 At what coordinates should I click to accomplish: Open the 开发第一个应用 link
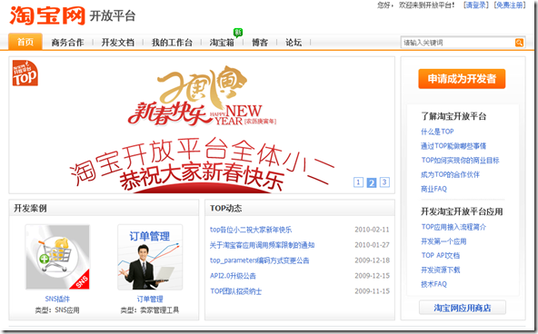click(443, 241)
